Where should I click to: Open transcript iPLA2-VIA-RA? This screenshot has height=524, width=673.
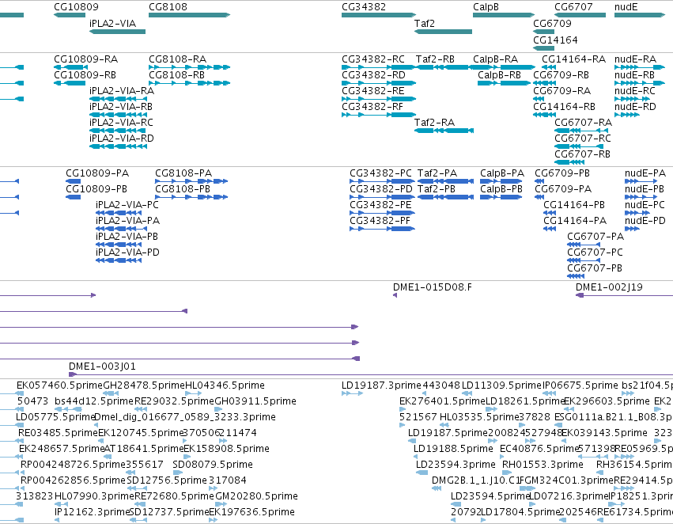(118, 99)
